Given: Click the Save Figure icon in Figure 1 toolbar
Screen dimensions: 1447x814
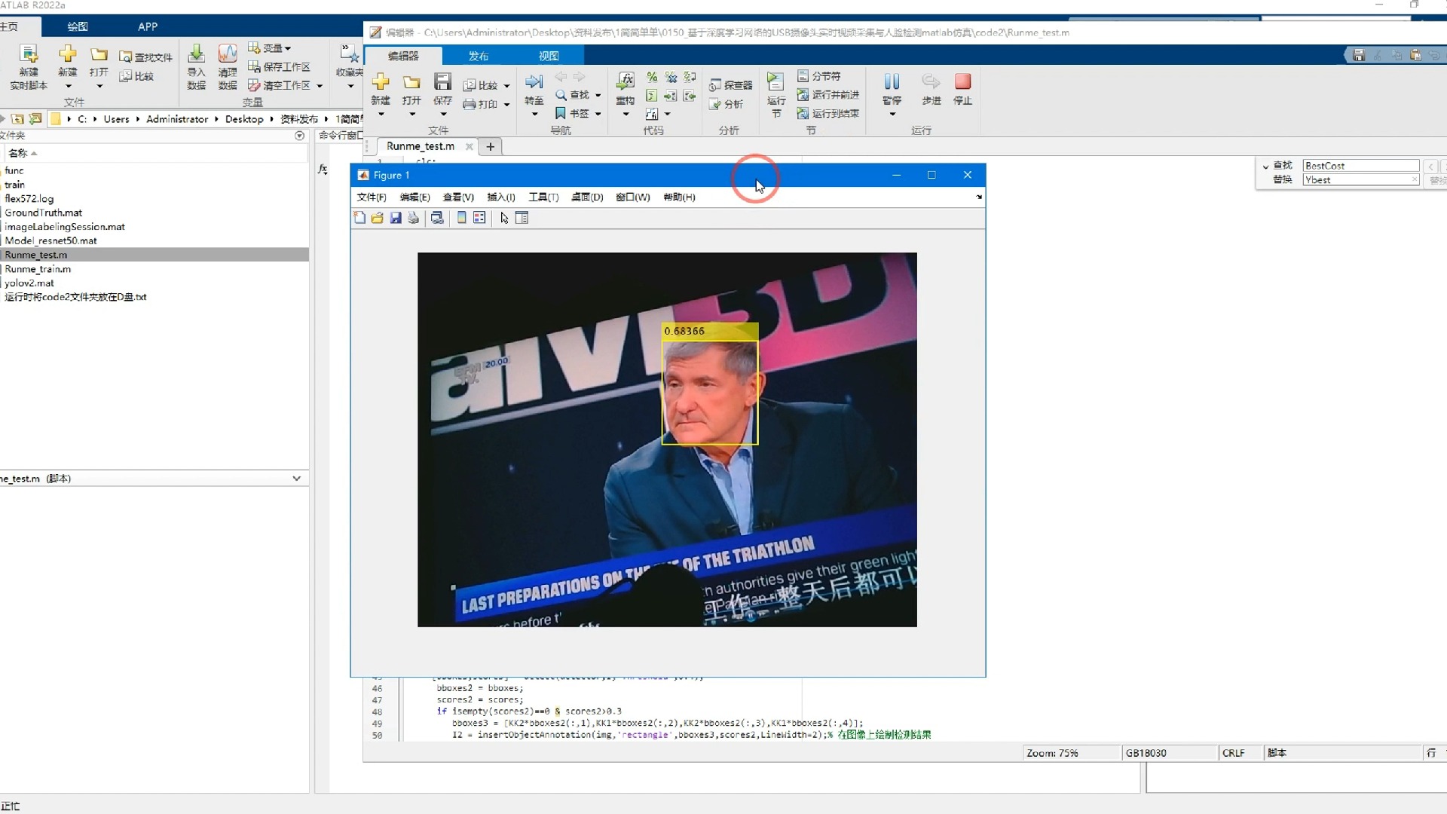Looking at the screenshot, I should [396, 218].
